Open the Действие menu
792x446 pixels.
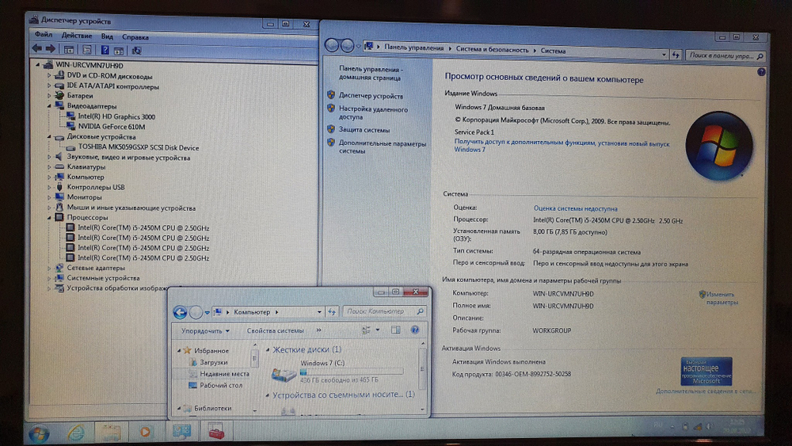pos(77,36)
